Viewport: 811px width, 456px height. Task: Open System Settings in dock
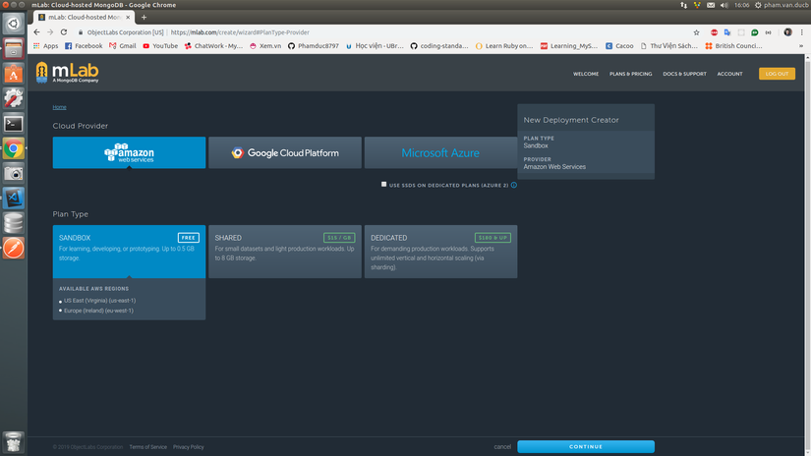pyautogui.click(x=14, y=98)
